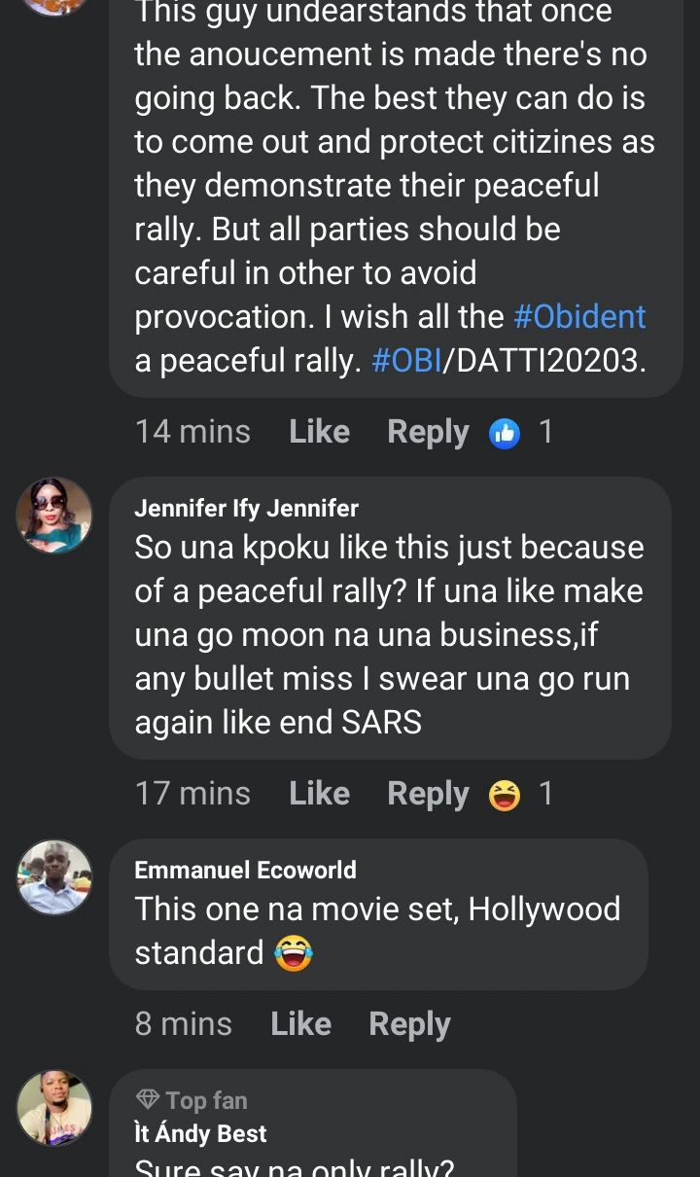Open Ìt Ándy Best's profile picture
Screen dimensions: 700x1177
pyautogui.click(x=54, y=1108)
